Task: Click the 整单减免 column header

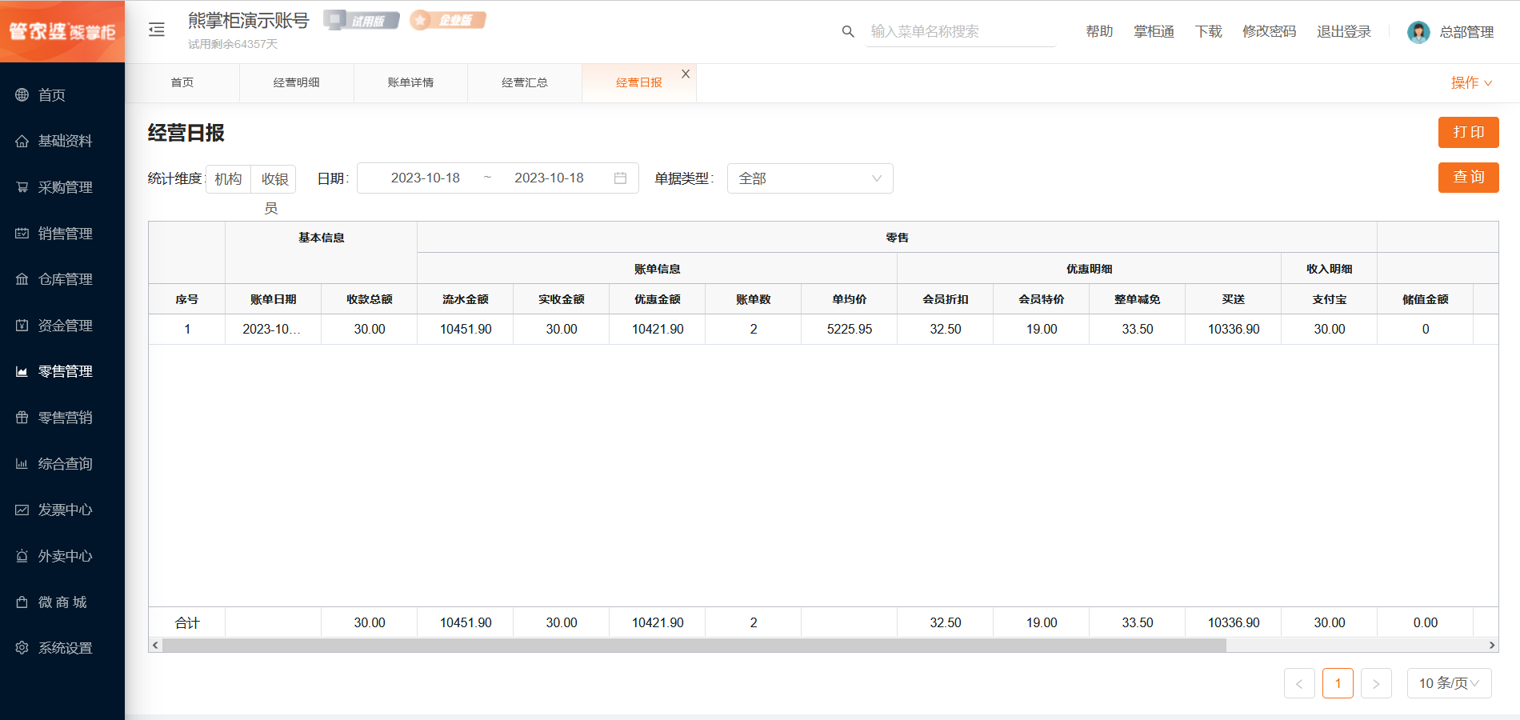Action: (x=1138, y=299)
